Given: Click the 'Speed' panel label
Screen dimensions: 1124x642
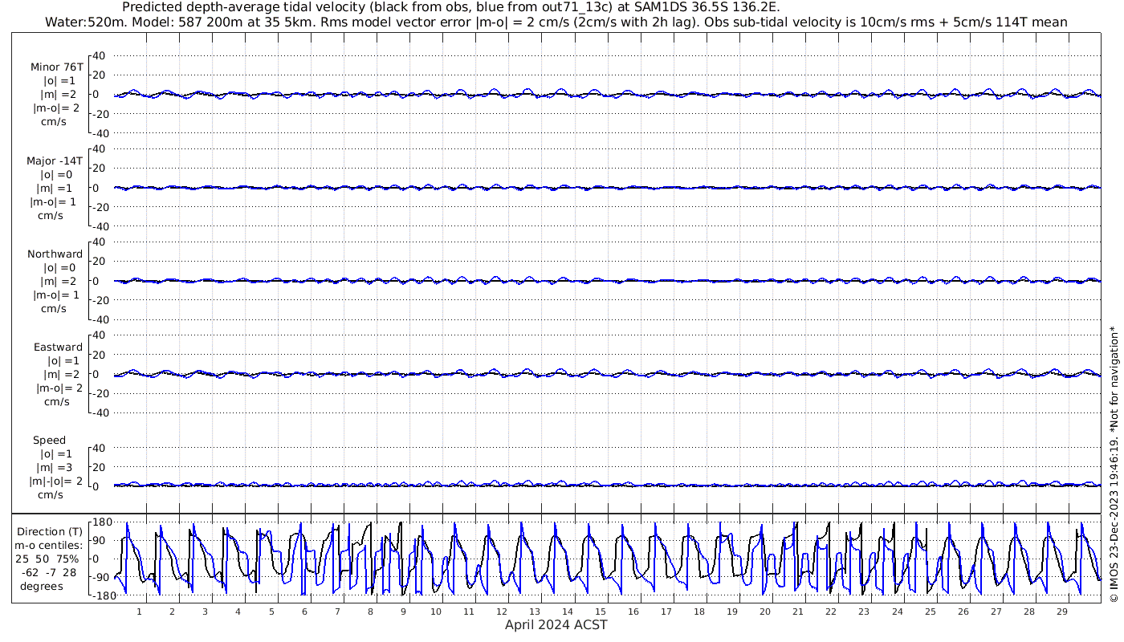Looking at the screenshot, I should click(50, 440).
